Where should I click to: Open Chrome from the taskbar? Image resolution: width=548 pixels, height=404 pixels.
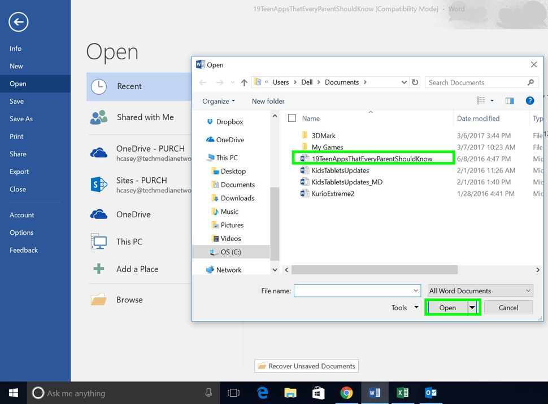pyautogui.click(x=346, y=393)
